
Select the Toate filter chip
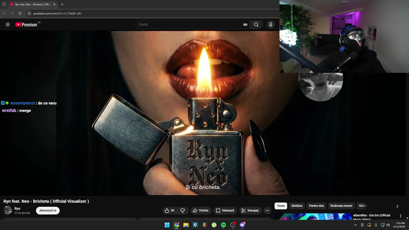[x=281, y=206]
